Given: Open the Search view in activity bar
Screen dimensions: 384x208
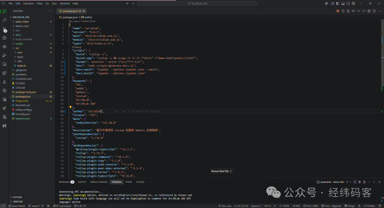Looking at the screenshot, I should 4,20.
